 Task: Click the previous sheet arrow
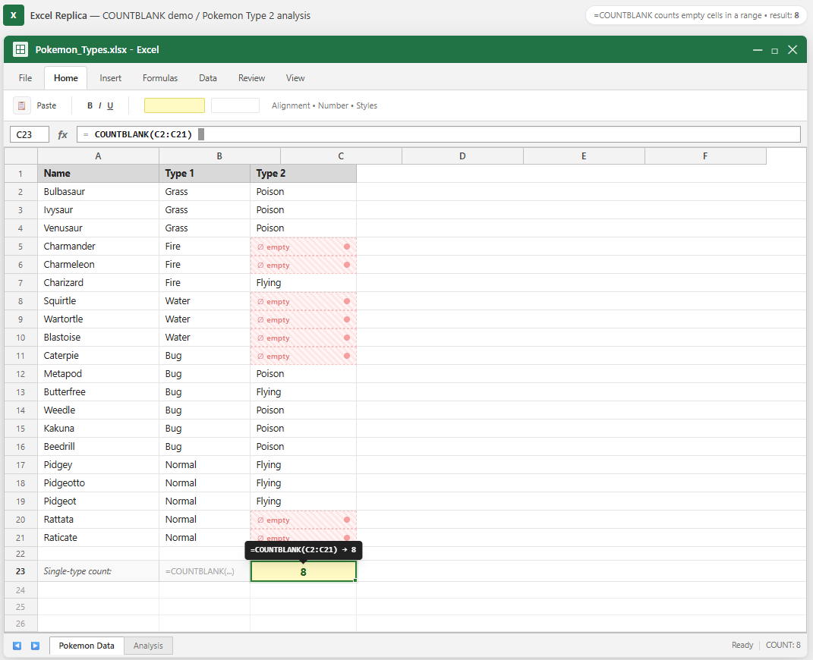17,646
